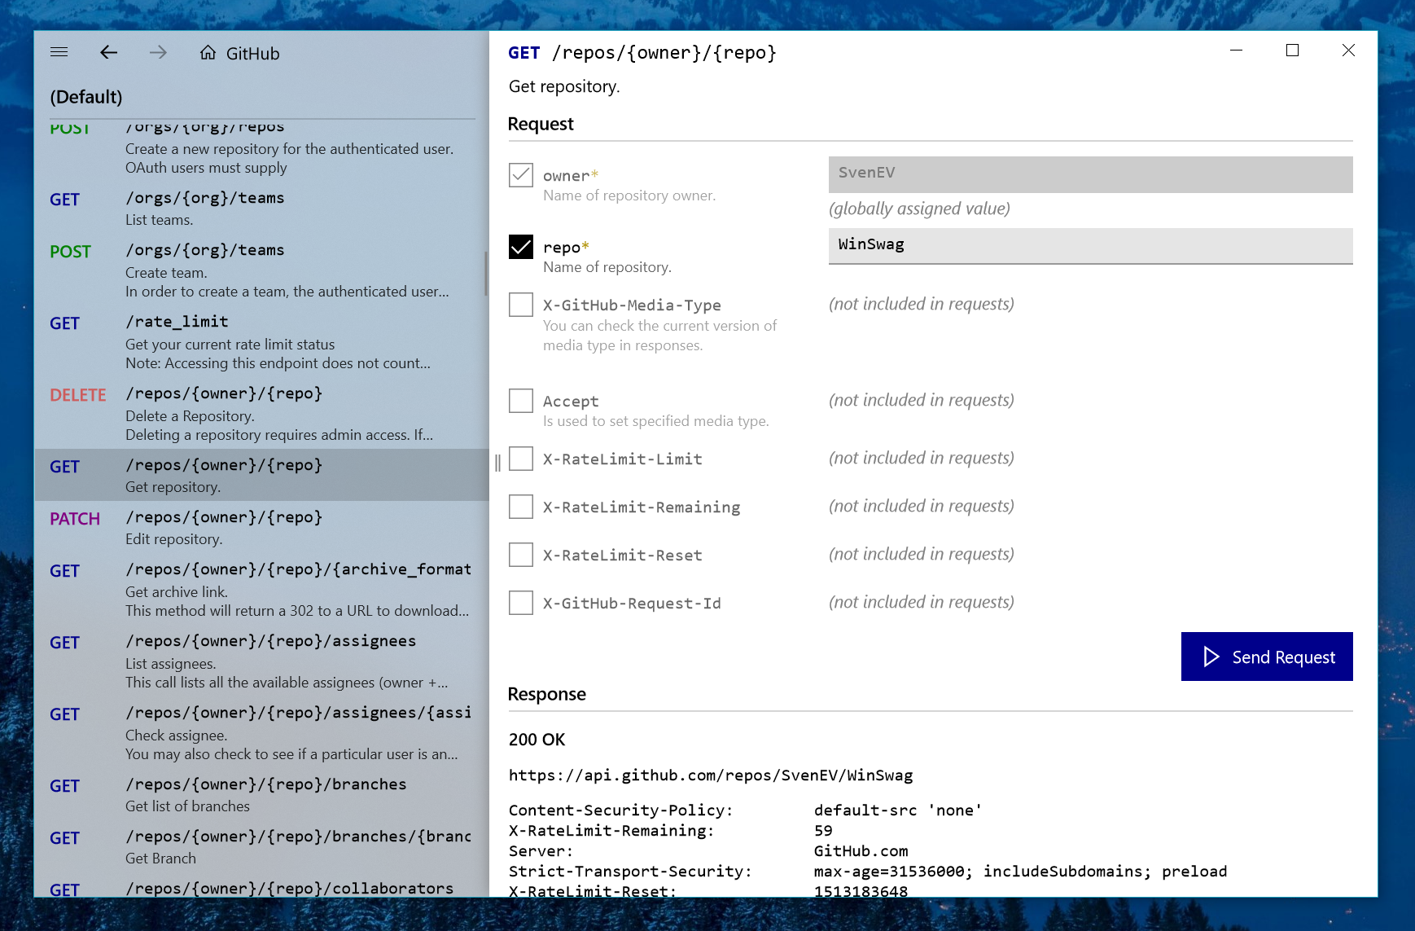Click the Send Request label text
This screenshot has height=931, width=1415.
[1283, 657]
